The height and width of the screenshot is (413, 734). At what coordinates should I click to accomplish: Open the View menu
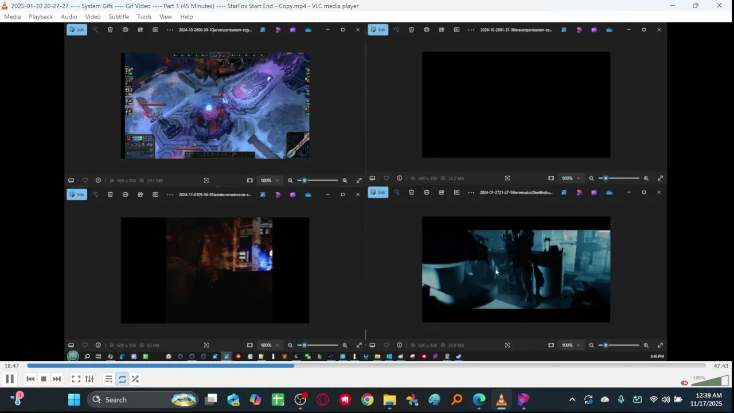pos(166,17)
